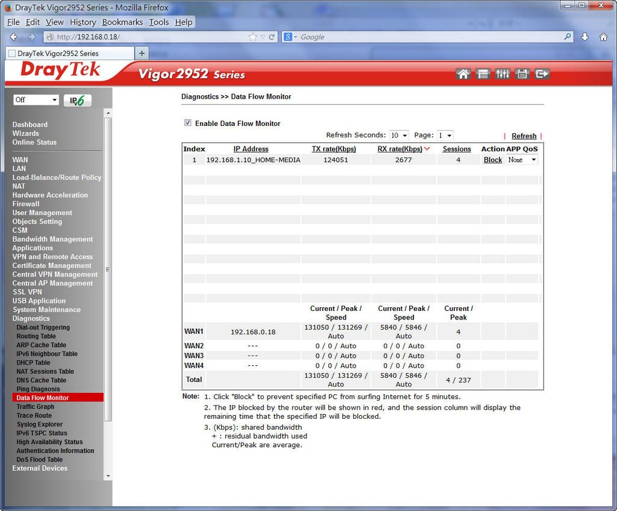Open the Page number dropdown
Screen dimensions: 617x511
pos(445,136)
